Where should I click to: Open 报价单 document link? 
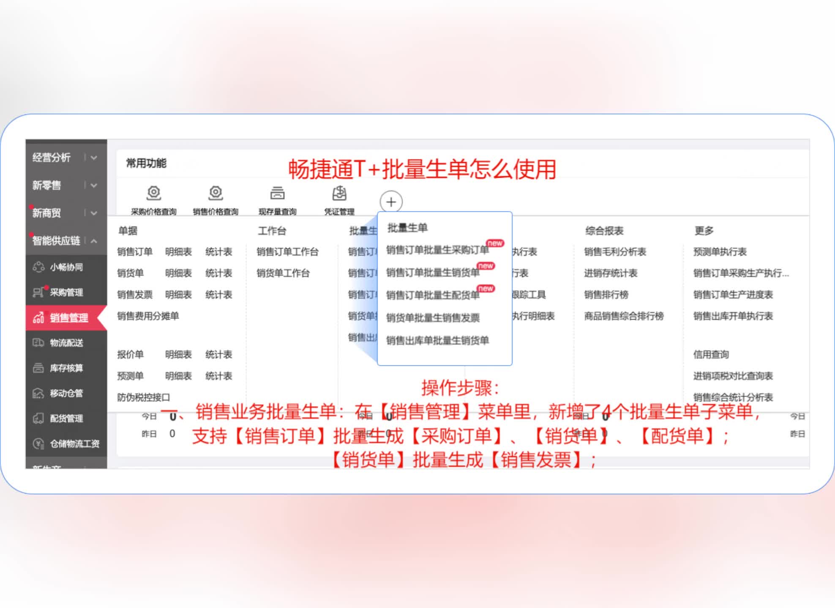click(x=130, y=354)
